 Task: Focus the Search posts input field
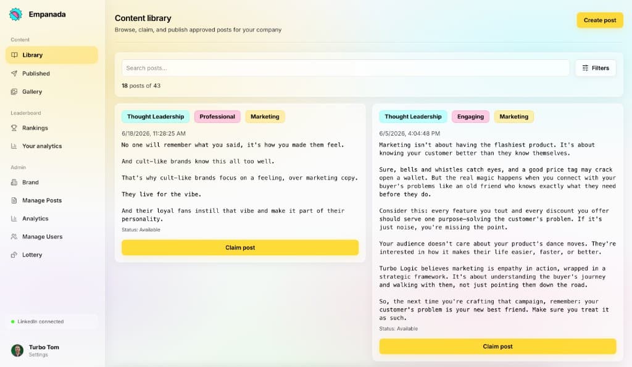click(346, 68)
